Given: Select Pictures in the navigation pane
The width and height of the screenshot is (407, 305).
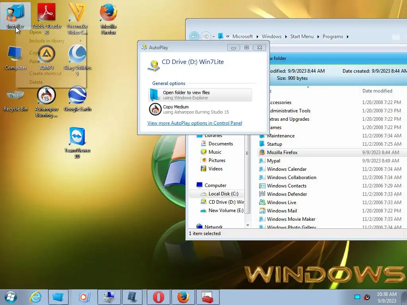Looking at the screenshot, I should pos(217,160).
